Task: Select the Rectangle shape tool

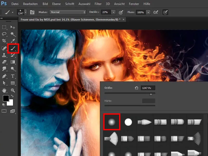Action: tap(13, 83)
